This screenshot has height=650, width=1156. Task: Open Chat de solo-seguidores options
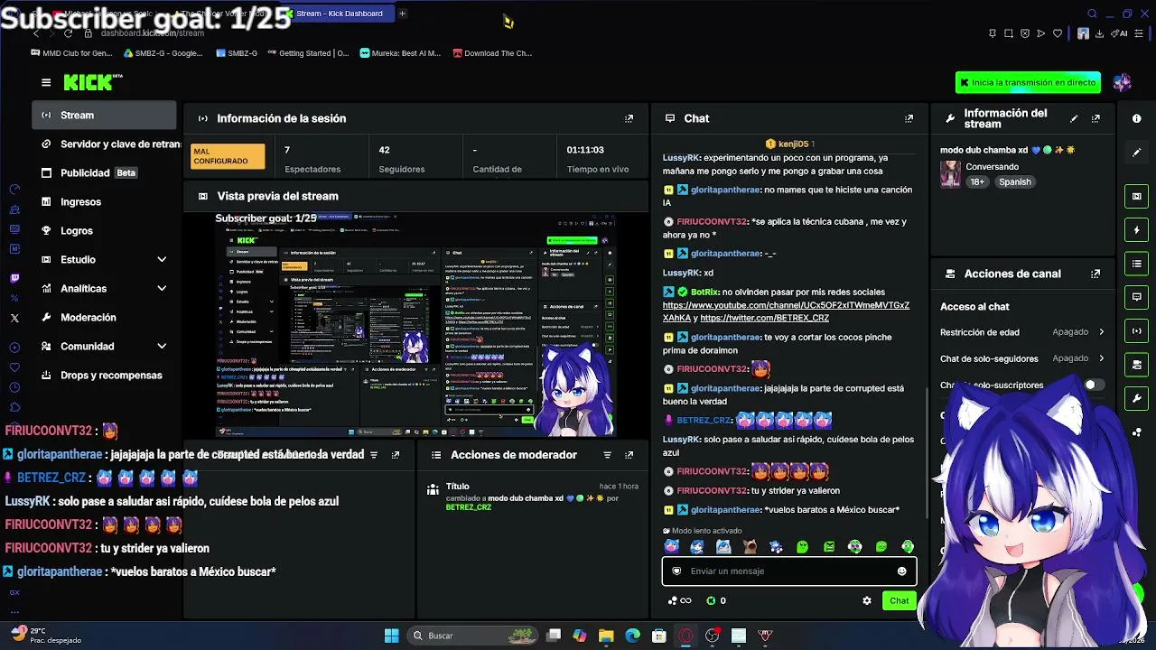coord(1022,358)
